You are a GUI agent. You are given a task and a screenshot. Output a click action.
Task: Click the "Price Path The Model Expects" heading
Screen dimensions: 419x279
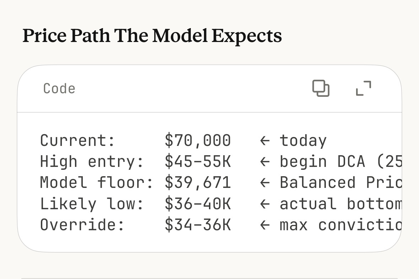pos(152,36)
